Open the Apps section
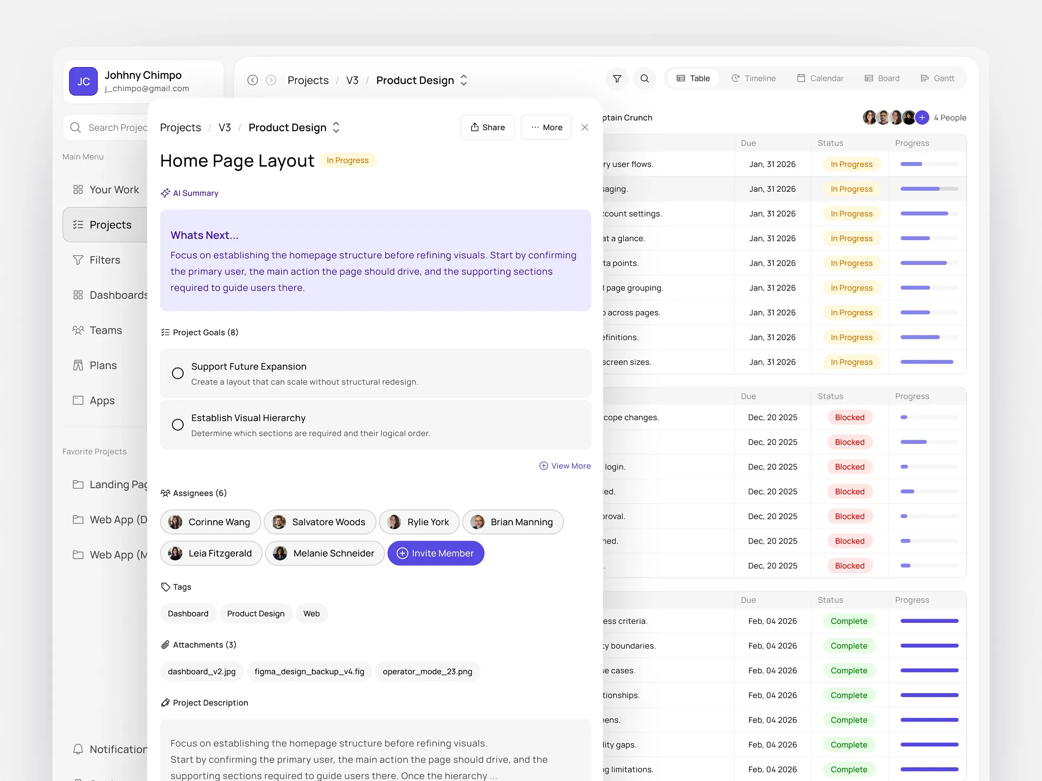Image resolution: width=1042 pixels, height=781 pixels. point(102,400)
